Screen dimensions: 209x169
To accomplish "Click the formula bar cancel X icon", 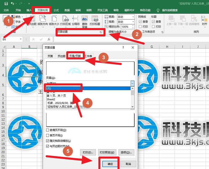I will (x=33, y=39).
